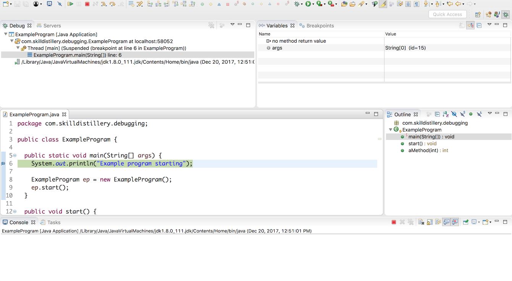This screenshot has height=281, width=512.
Task: Resume the suspended thread
Action: [x=71, y=4]
